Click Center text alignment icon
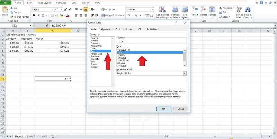 tap(81, 16)
